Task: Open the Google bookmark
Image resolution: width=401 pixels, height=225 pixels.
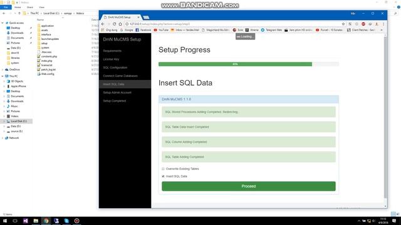Action: [127, 30]
